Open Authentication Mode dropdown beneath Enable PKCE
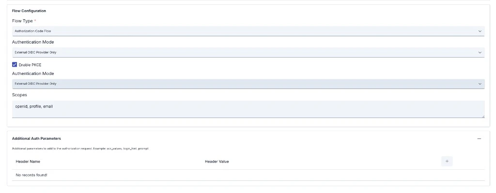Viewport: 496px width, 193px height. [248, 84]
